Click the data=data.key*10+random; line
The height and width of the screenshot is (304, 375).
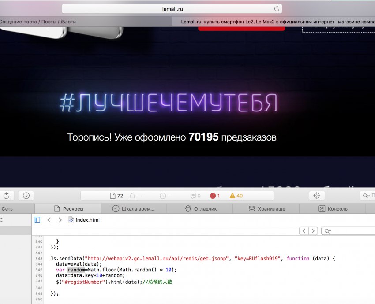[90, 275]
